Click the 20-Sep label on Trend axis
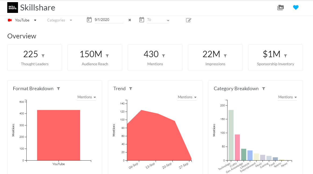 tap(167, 166)
